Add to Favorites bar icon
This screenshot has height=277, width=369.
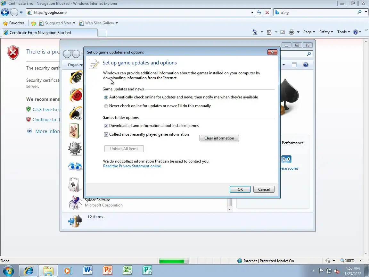[x=34, y=23]
